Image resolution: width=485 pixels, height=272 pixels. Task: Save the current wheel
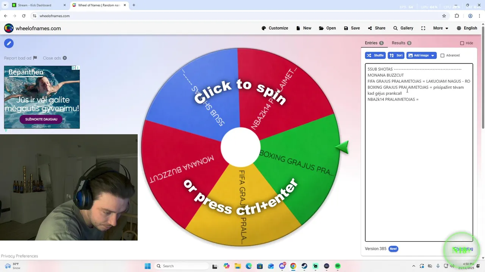352,28
